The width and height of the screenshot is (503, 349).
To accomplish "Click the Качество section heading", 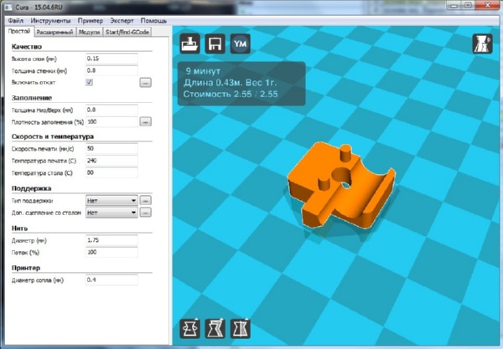I will tap(27, 47).
